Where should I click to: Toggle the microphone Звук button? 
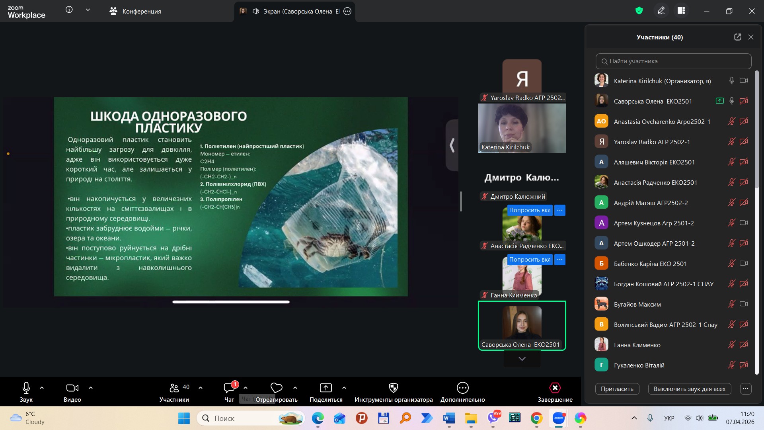click(26, 388)
